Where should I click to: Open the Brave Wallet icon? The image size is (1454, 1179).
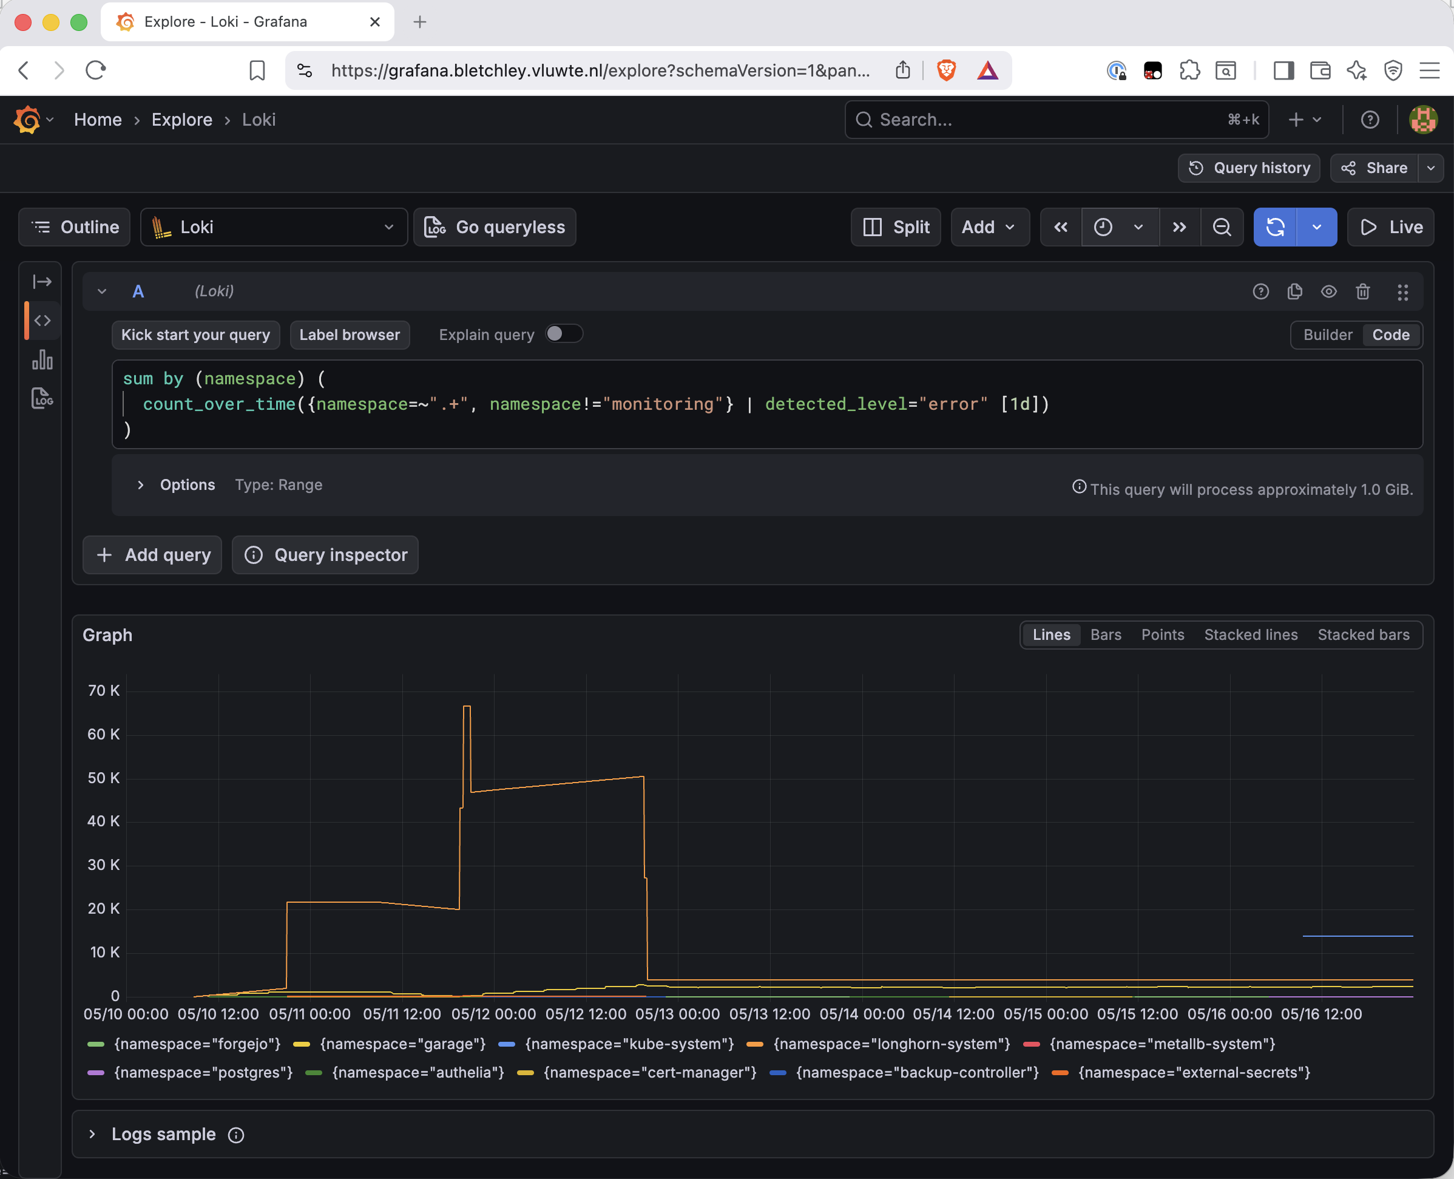[x=1320, y=70]
